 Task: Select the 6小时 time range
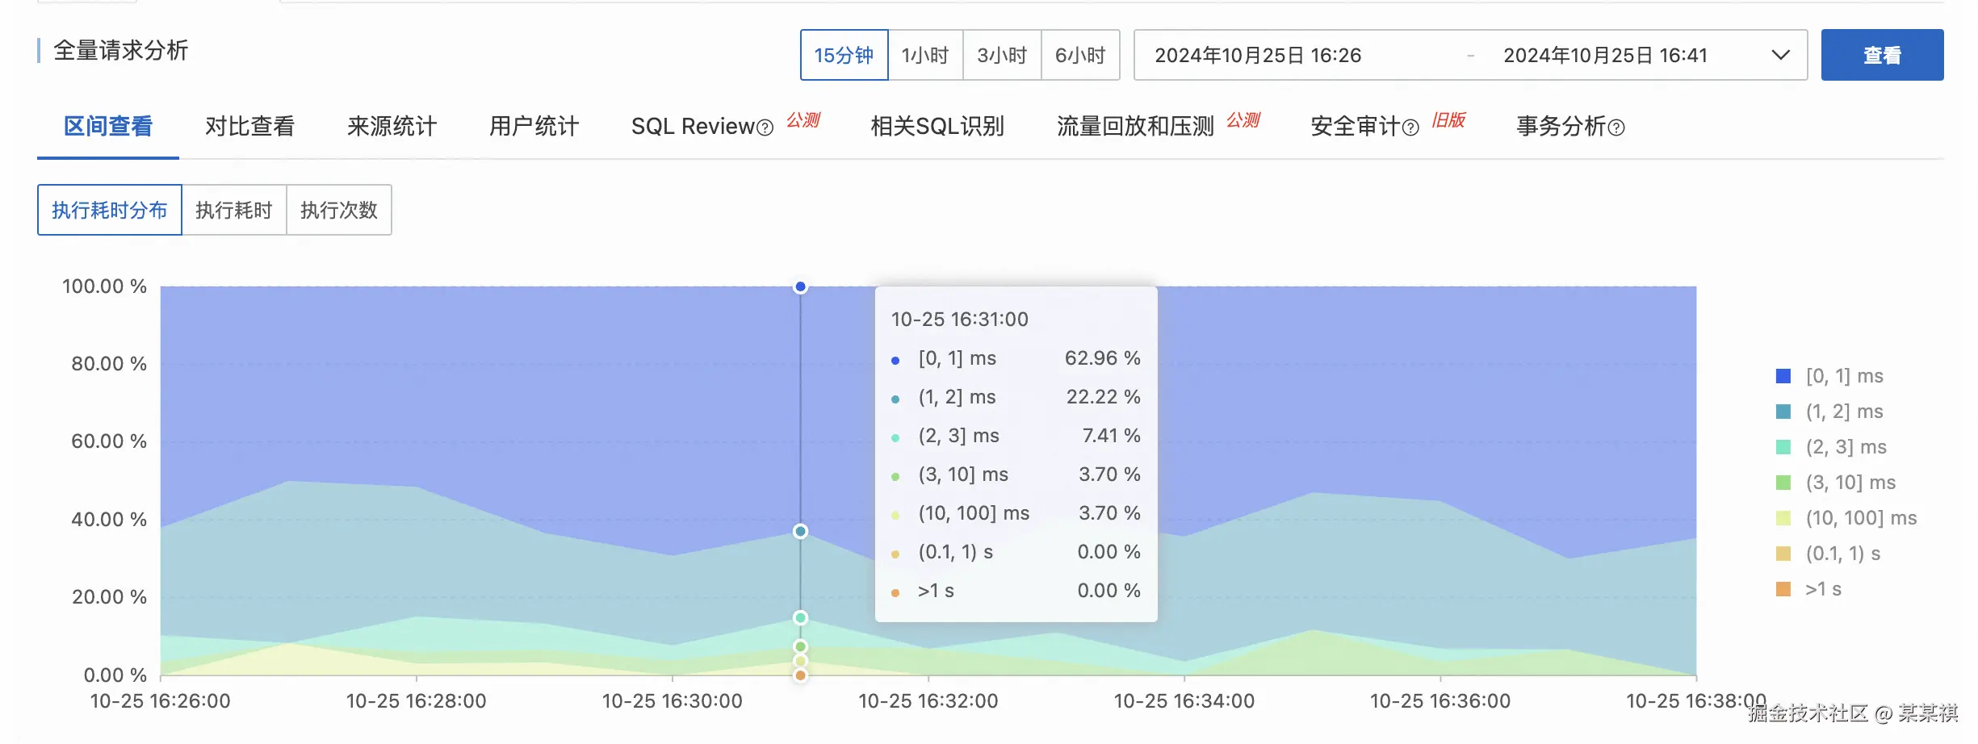tap(1080, 55)
